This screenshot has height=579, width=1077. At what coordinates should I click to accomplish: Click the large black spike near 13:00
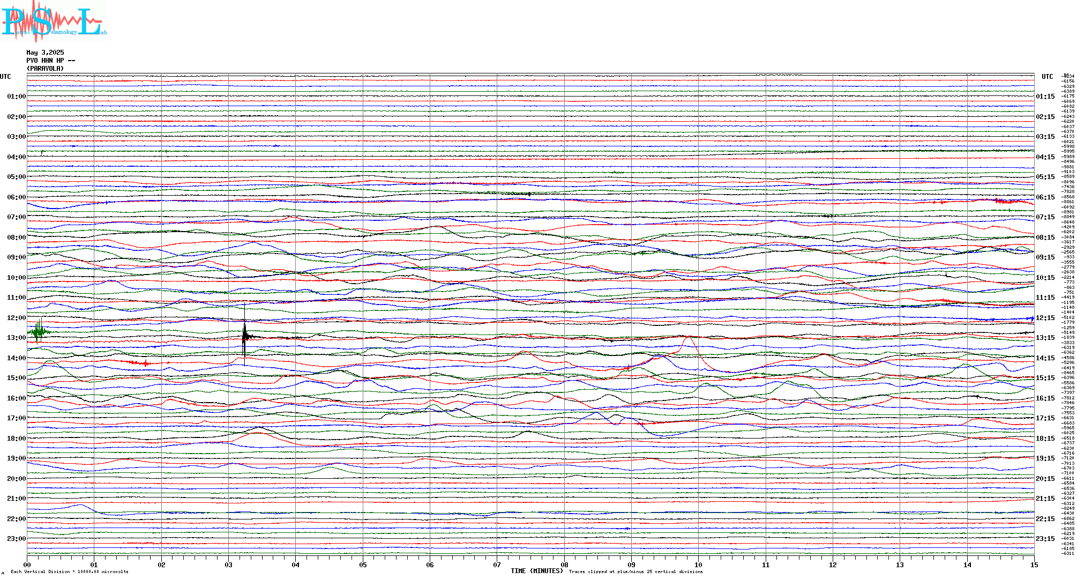click(x=244, y=336)
